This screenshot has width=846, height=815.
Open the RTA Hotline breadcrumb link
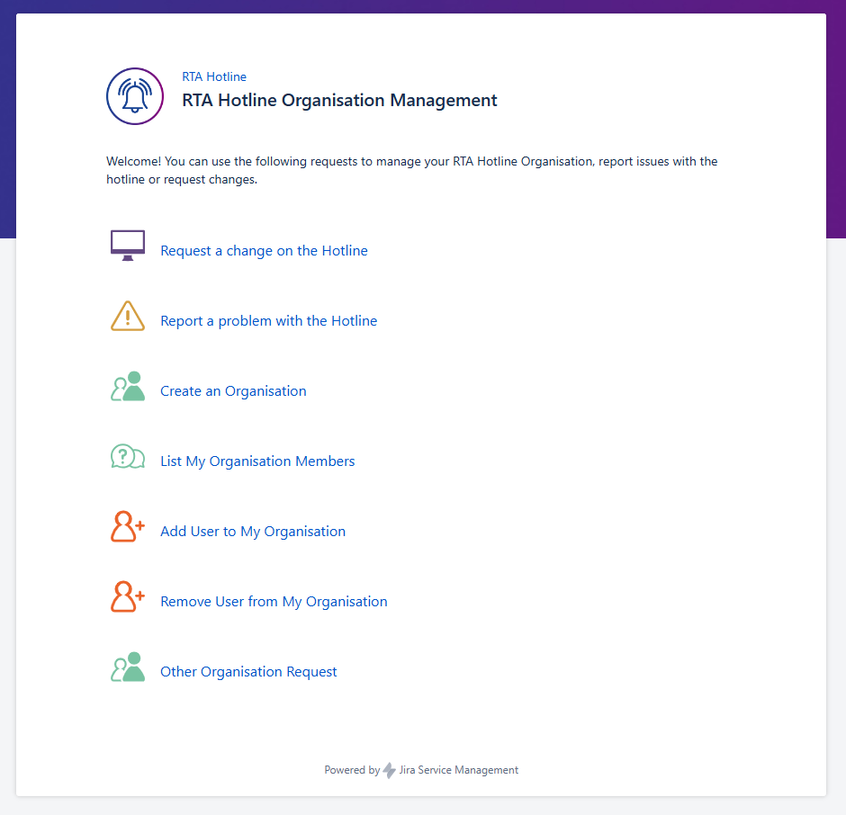pos(214,76)
